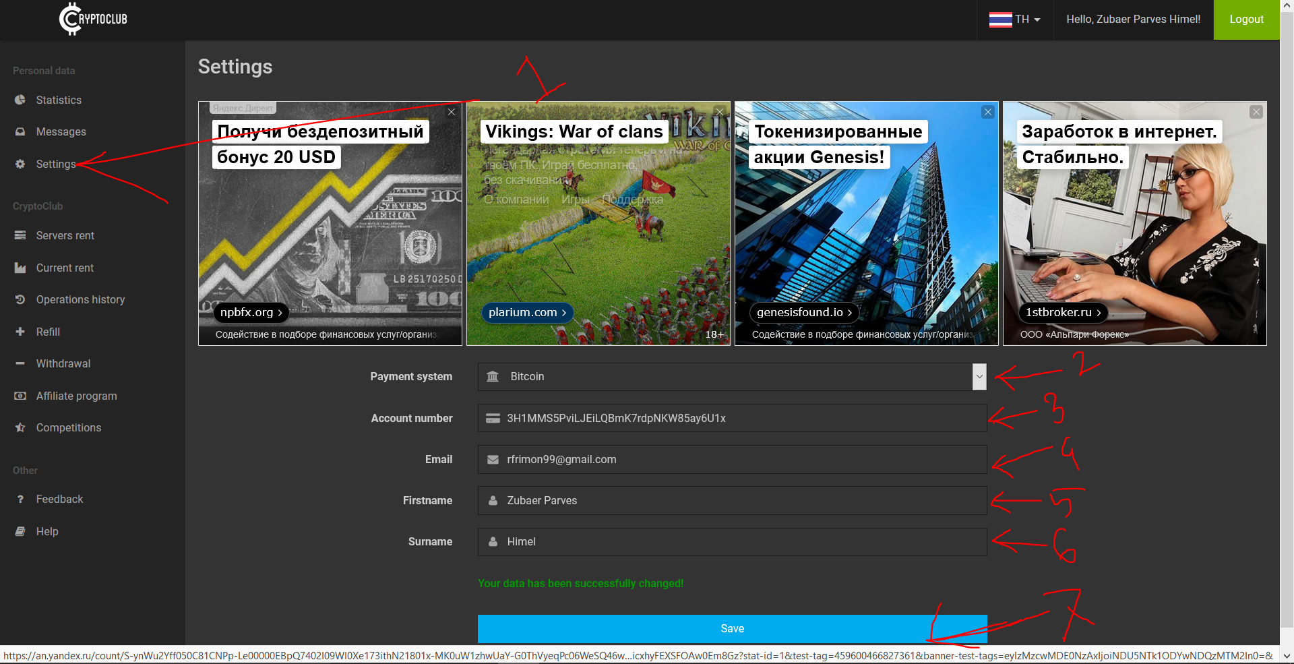The width and height of the screenshot is (1294, 664).
Task: Click the card icon in Account number field
Action: coord(493,418)
